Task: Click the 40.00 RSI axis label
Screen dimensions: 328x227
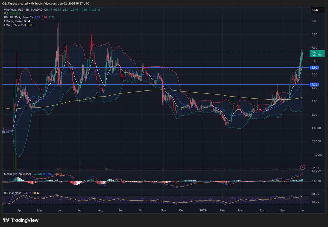Action: (315, 202)
